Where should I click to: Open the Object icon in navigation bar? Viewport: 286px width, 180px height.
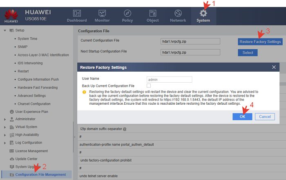(x=153, y=13)
